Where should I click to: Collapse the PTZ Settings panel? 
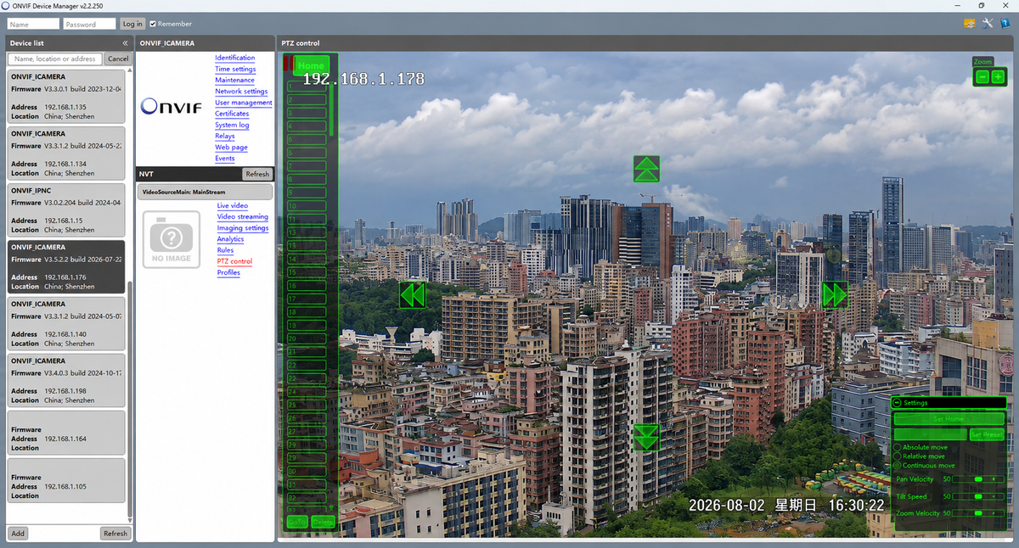click(x=897, y=403)
